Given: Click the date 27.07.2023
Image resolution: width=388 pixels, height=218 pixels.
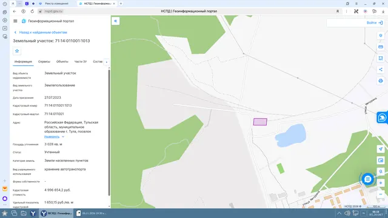Looking at the screenshot, I should 53,97.
